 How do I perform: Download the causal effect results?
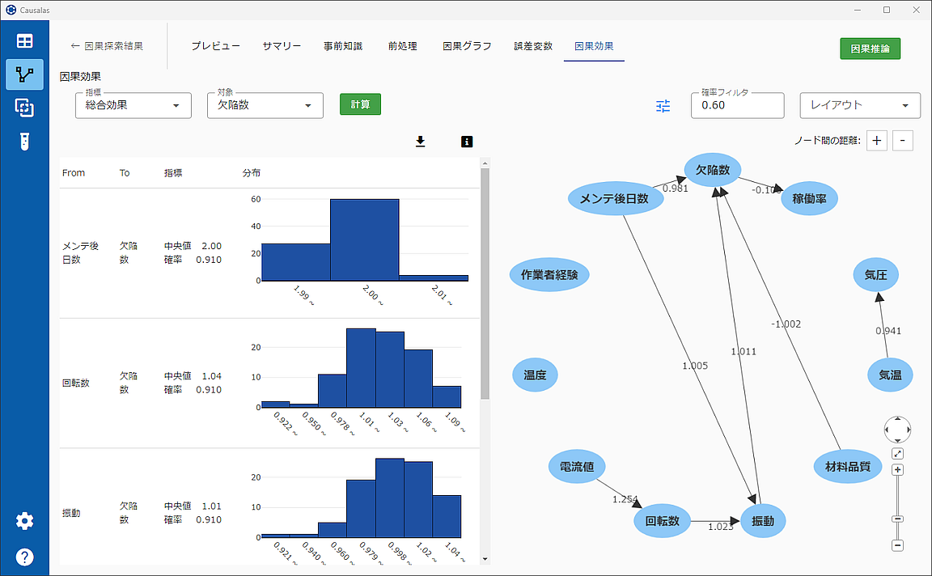pos(420,142)
